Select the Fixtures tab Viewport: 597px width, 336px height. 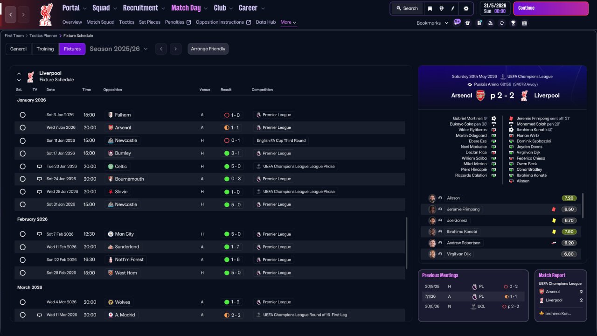pos(72,49)
